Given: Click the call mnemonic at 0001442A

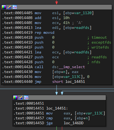Looking at the screenshot, I should tap(39, 67).
